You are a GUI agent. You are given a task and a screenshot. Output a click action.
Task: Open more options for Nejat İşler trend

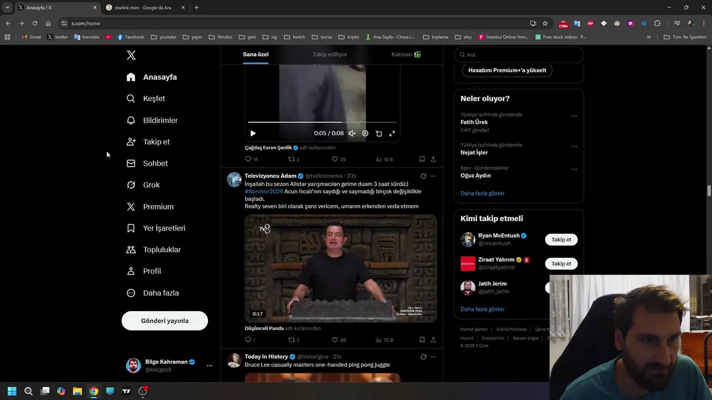(574, 147)
